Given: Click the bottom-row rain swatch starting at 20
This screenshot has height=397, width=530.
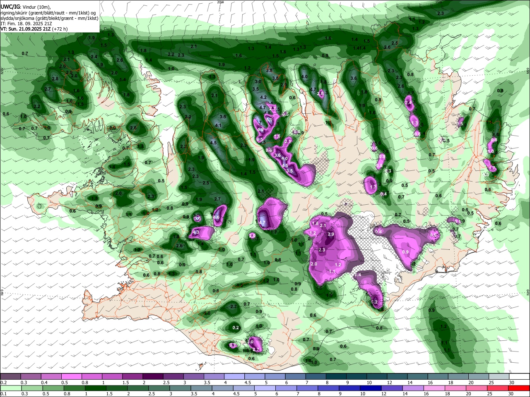Looking at the screenshot, I should (x=477, y=388).
